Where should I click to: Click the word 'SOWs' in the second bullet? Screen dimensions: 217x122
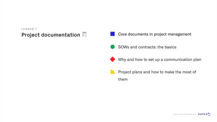point(124,47)
